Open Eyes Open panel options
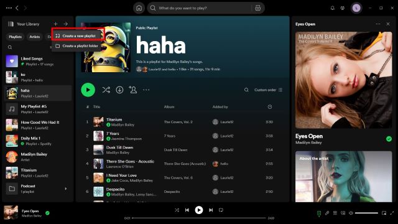The image size is (398, 224). [378, 24]
